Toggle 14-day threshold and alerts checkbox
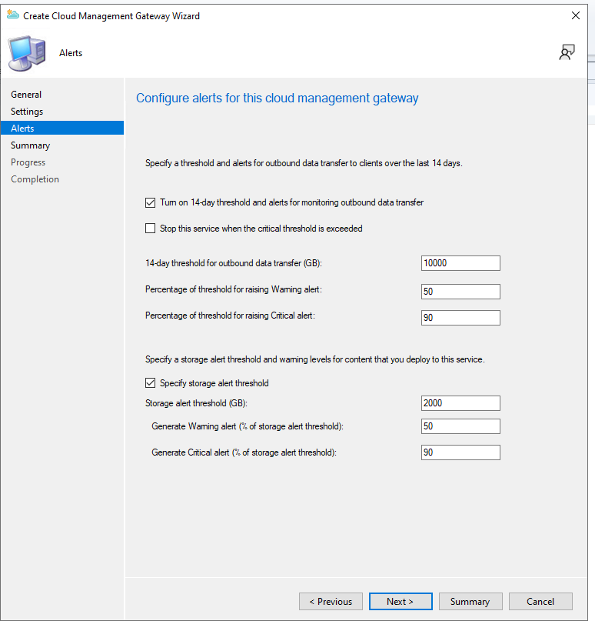595x621 pixels. 151,202
